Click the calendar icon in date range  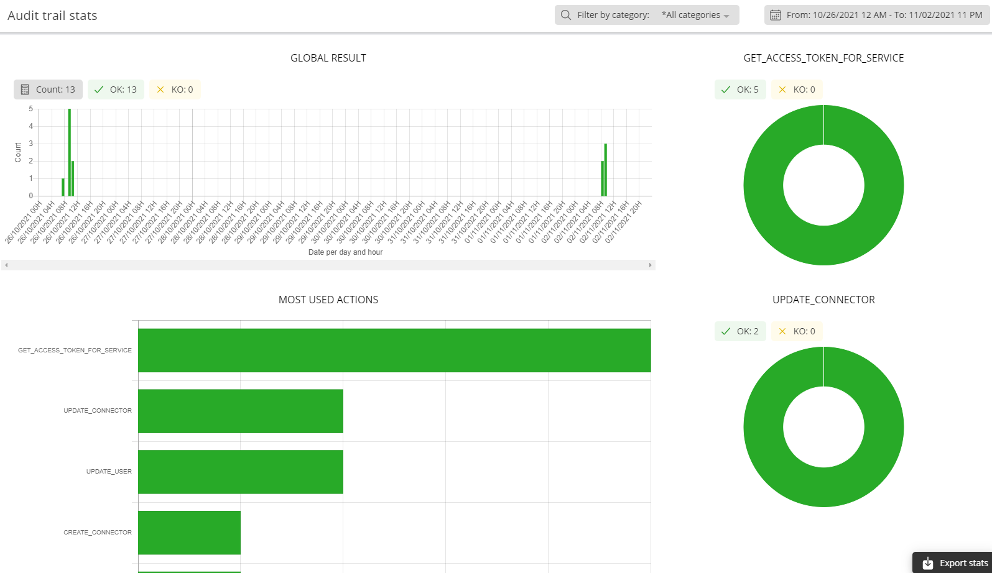775,15
